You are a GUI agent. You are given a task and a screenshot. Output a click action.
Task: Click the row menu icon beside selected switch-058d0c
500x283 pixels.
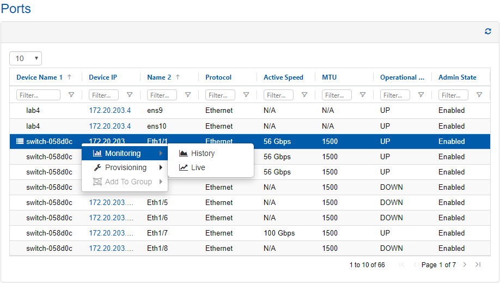[x=20, y=141]
